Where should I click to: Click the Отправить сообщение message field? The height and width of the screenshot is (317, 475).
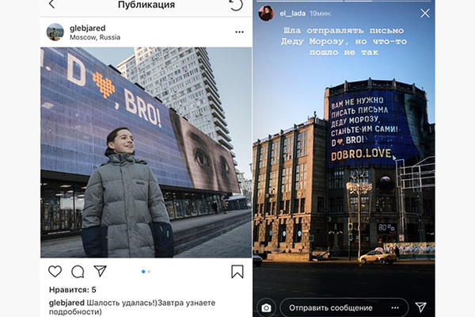(344, 307)
